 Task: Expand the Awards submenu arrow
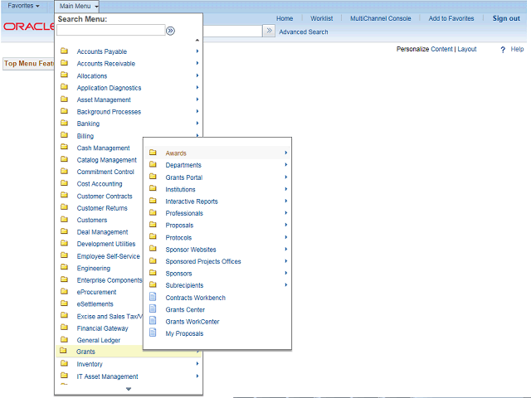click(x=285, y=153)
